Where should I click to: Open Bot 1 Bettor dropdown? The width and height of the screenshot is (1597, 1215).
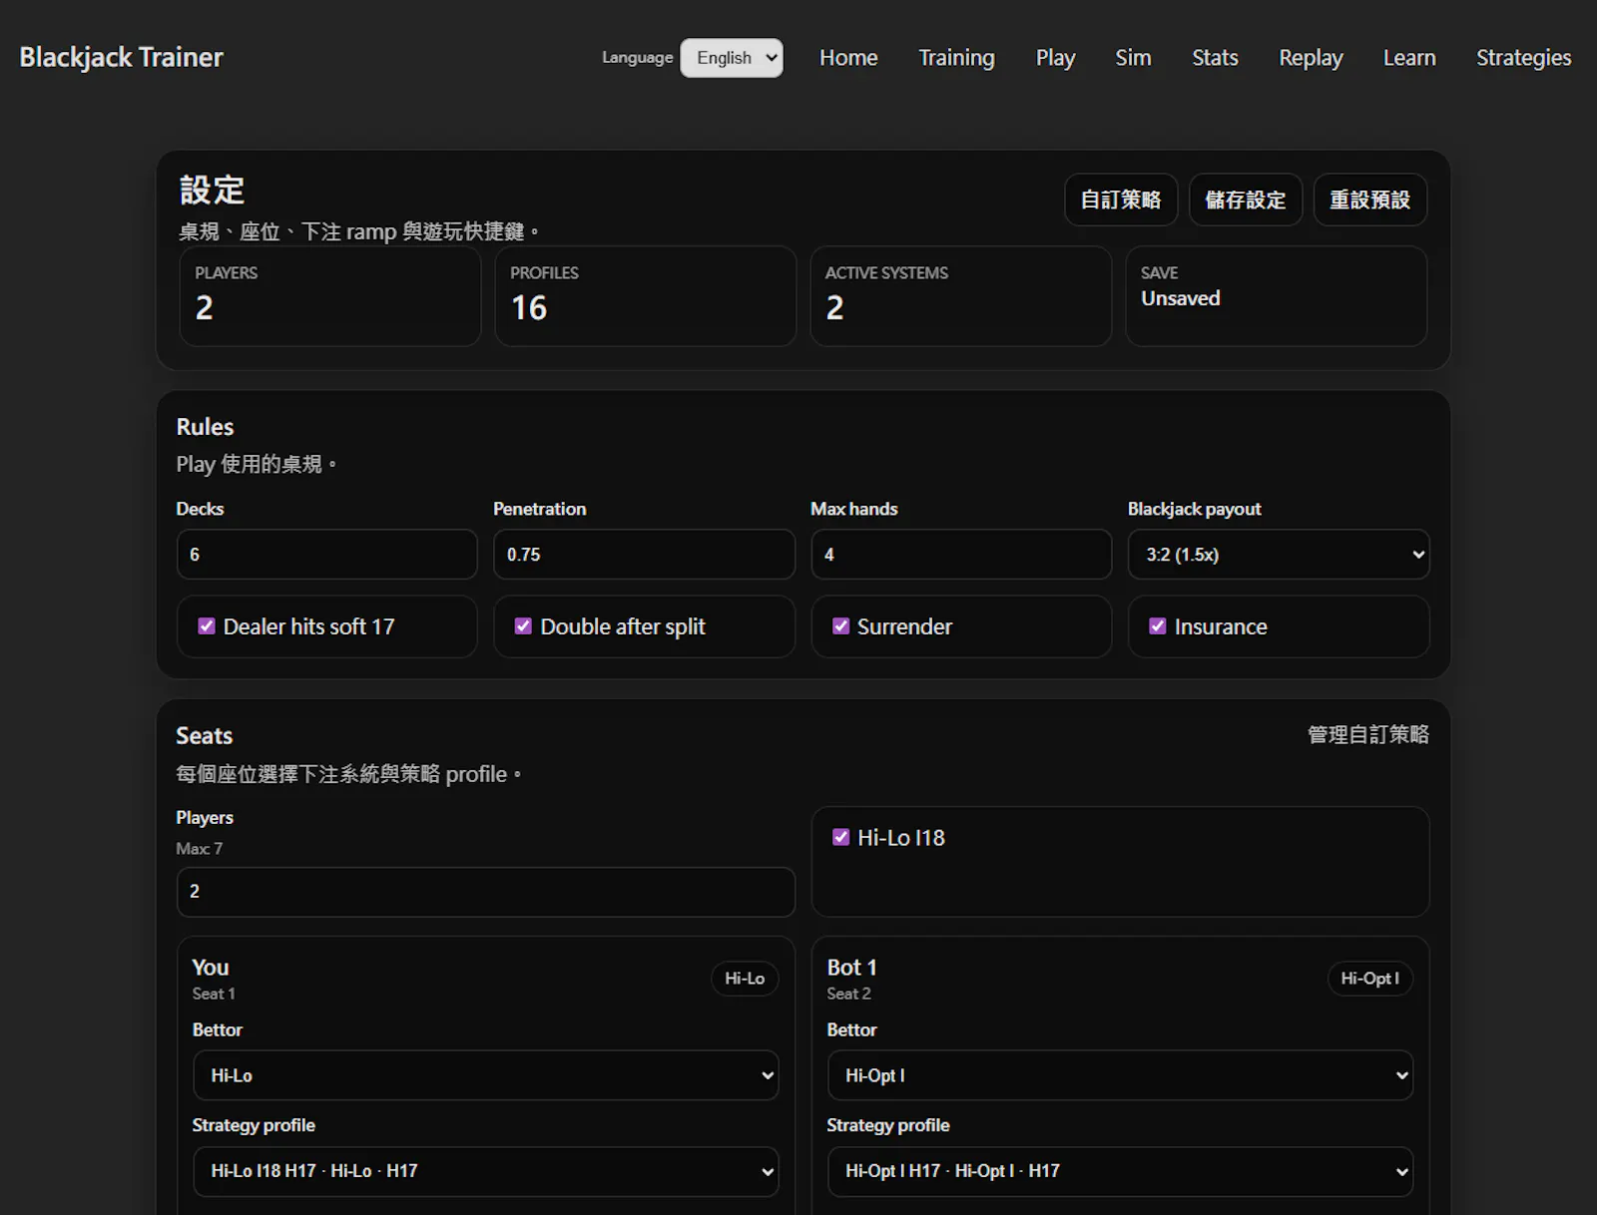coord(1120,1075)
